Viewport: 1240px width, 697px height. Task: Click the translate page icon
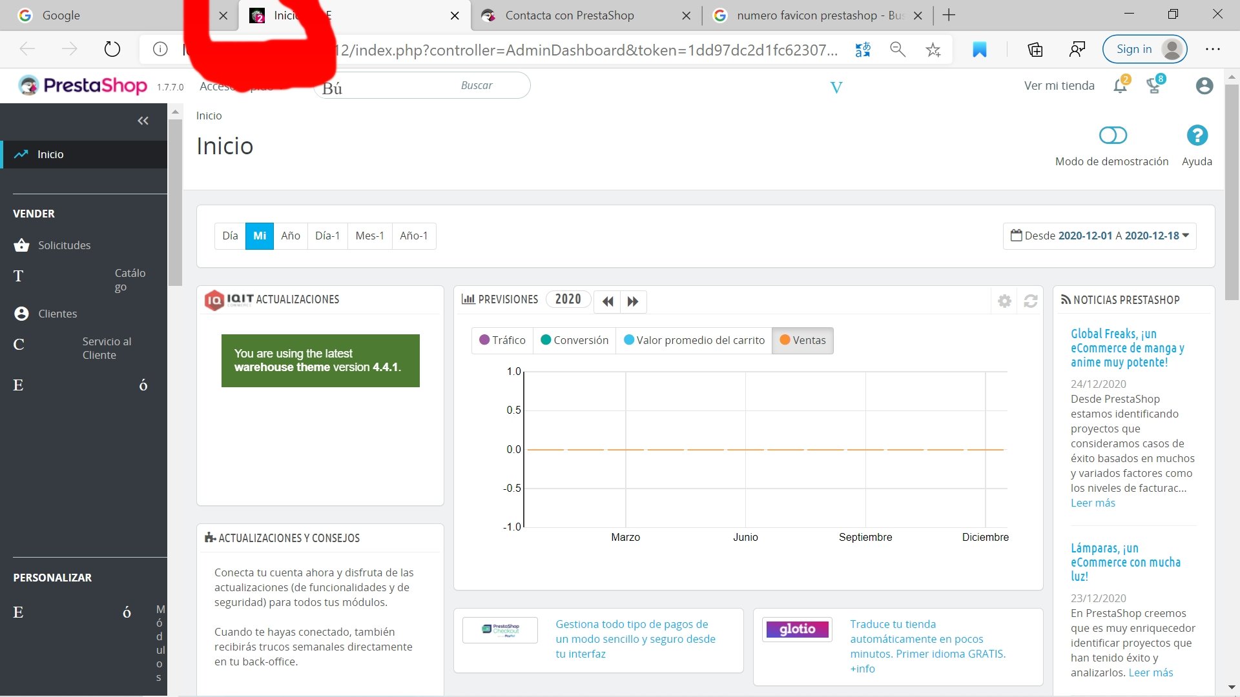863,49
